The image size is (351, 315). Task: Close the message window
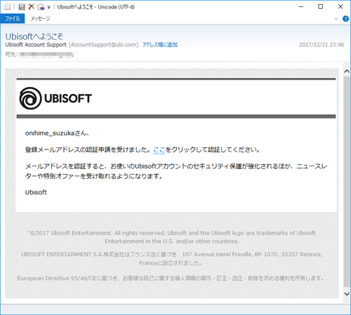pyautogui.click(x=340, y=7)
